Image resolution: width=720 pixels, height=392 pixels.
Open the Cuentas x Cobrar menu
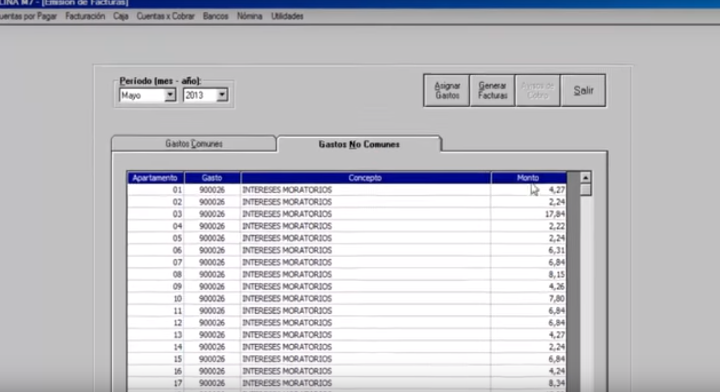click(x=165, y=16)
